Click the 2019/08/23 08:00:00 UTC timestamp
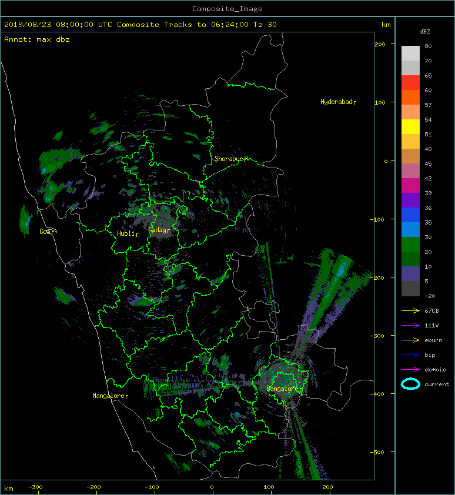The width and height of the screenshot is (455, 495). click(x=58, y=25)
